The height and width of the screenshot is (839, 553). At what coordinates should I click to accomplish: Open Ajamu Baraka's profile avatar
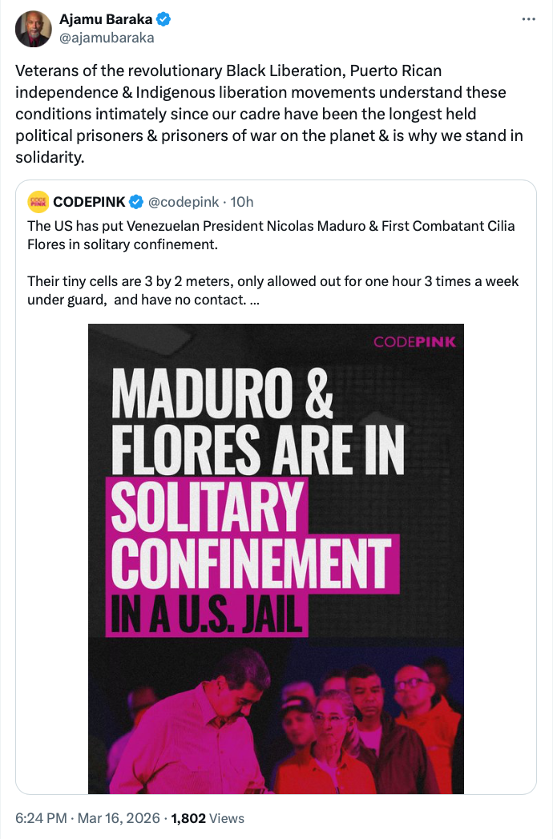pyautogui.click(x=34, y=29)
